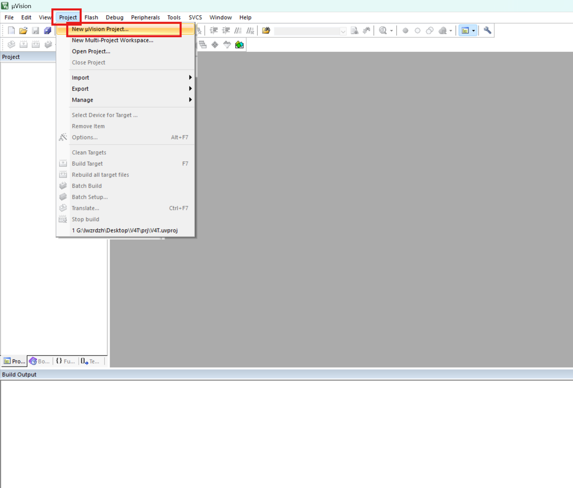Choose Open Project... menu entry
Viewport: 573px width, 488px height.
[x=126, y=51]
